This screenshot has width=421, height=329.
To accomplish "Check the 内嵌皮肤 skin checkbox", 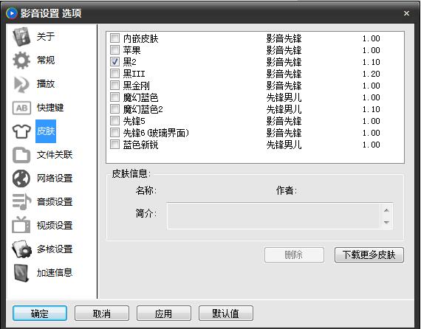I will pyautogui.click(x=114, y=38).
